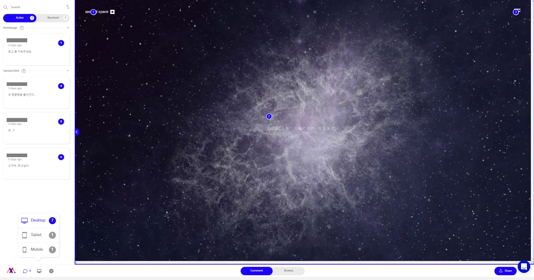Click the /service.html section label
Viewport: 534px width, 280px height.
(11, 71)
